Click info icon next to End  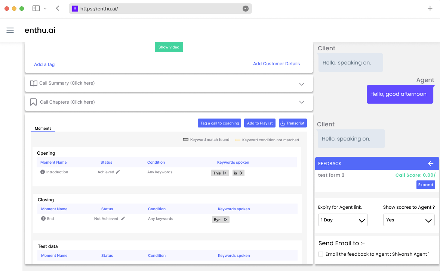tap(43, 219)
